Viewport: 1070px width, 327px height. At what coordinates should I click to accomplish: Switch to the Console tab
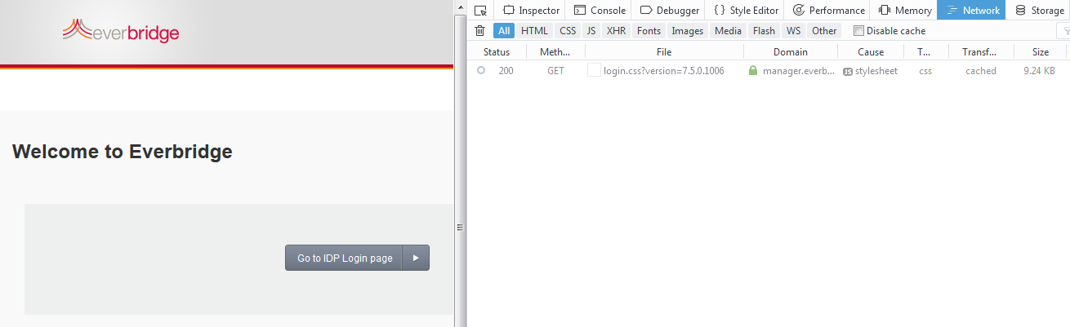tap(600, 11)
